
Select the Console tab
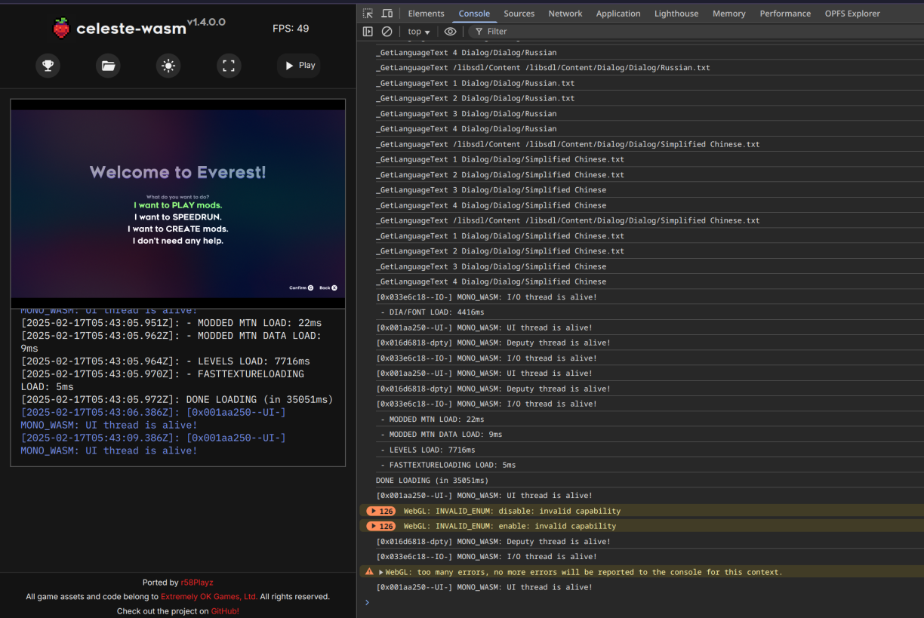click(x=474, y=14)
